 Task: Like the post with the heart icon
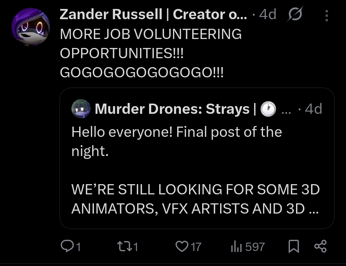pos(182,246)
